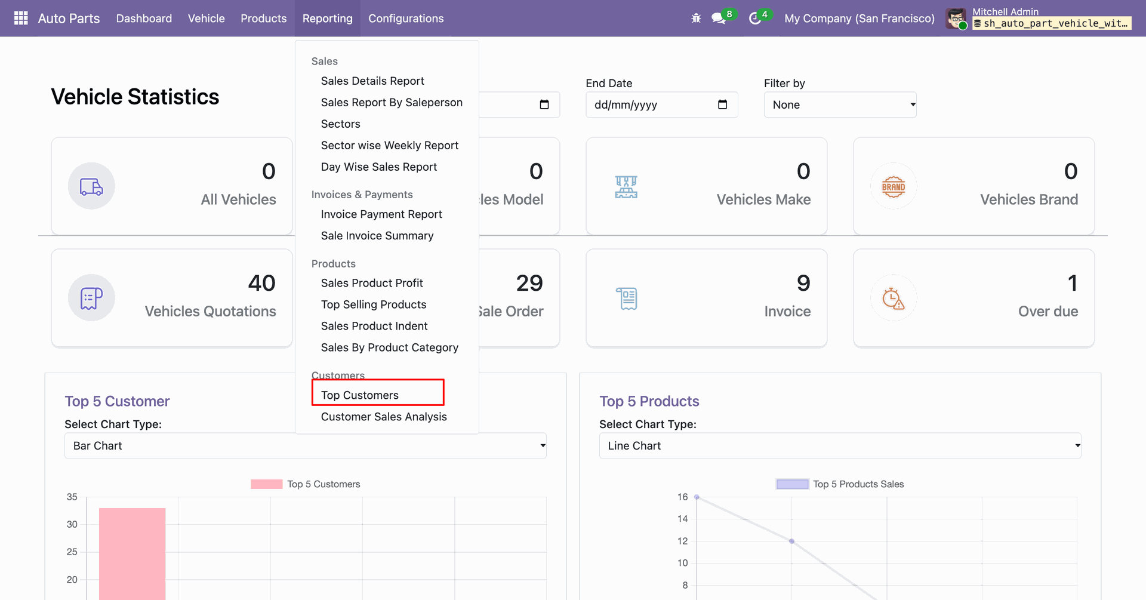Select Sale Invoice Summary
Screen dimensions: 1146x600
pos(377,236)
